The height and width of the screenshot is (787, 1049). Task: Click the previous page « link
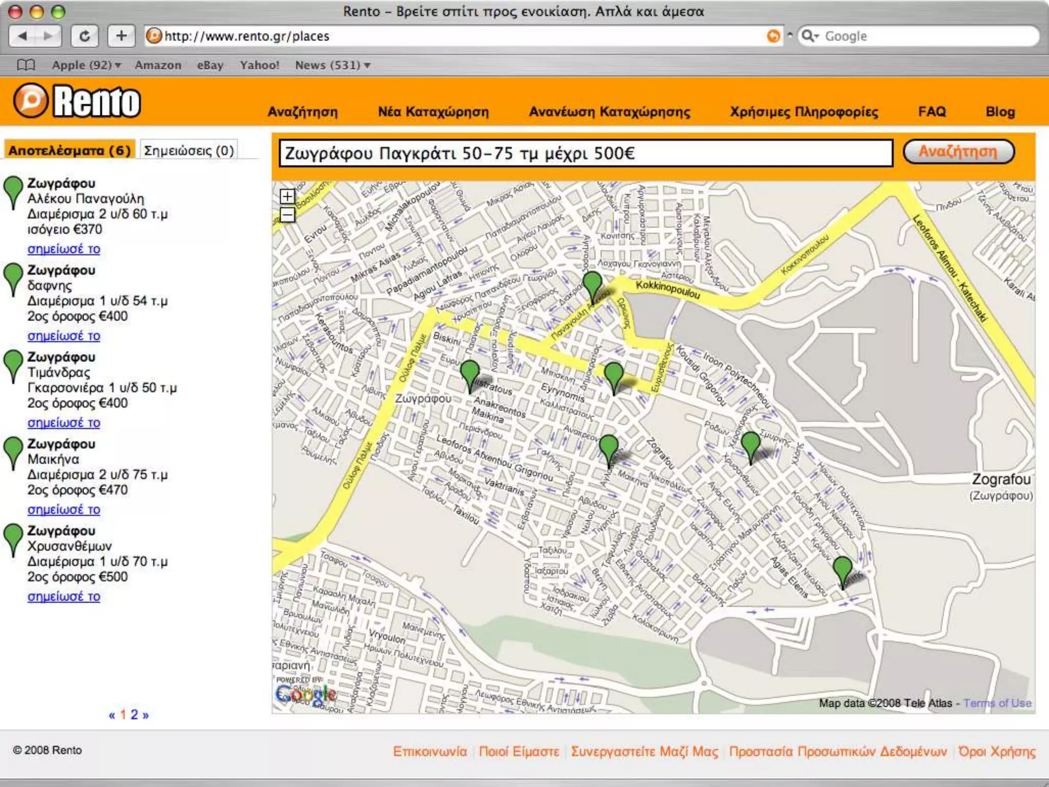pos(112,715)
